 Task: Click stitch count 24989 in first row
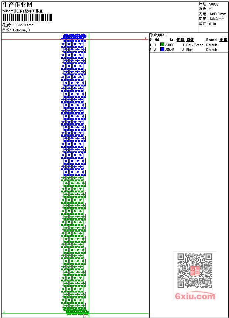tap(170, 45)
